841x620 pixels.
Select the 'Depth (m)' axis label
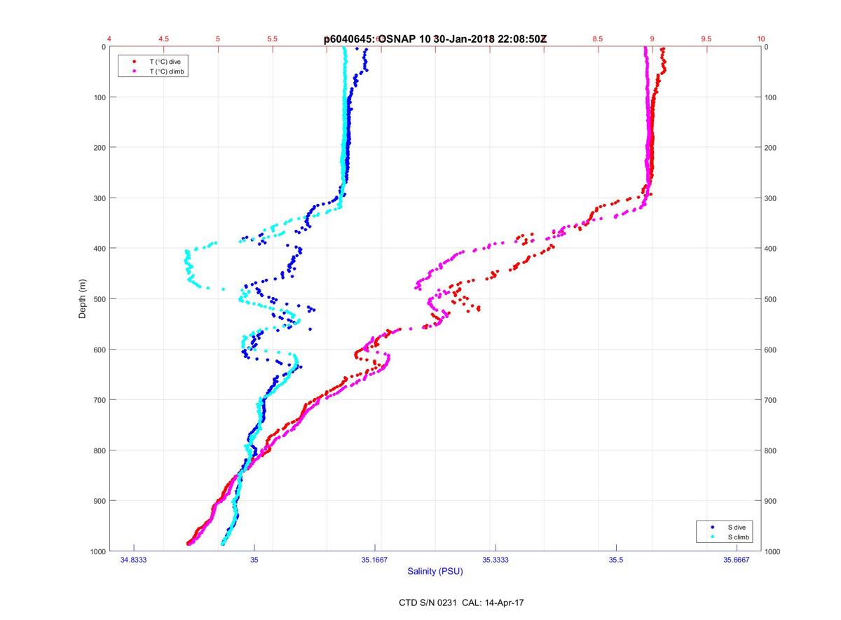82,298
